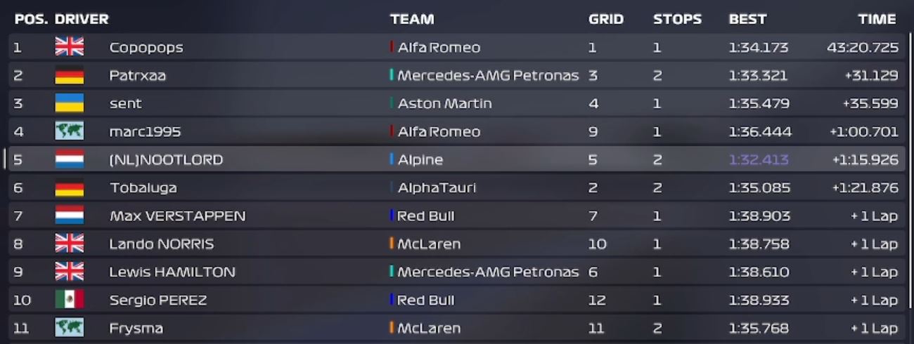Click the Mexican flag beside Sergio PEREZ

point(69,300)
